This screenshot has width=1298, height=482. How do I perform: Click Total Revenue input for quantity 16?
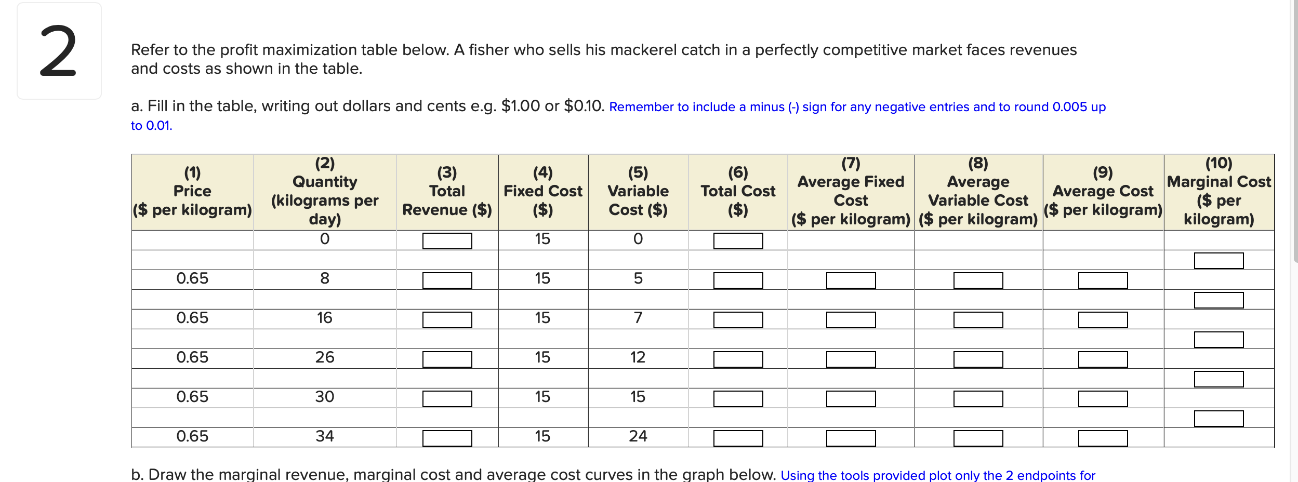pyautogui.click(x=447, y=319)
